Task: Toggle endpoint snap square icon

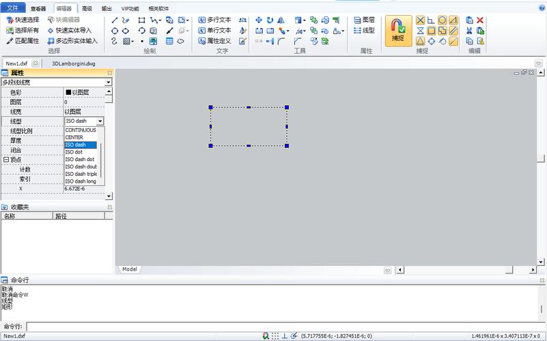Action: (432, 31)
